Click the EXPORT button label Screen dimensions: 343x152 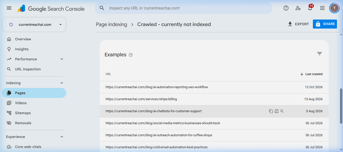pyautogui.click(x=302, y=24)
